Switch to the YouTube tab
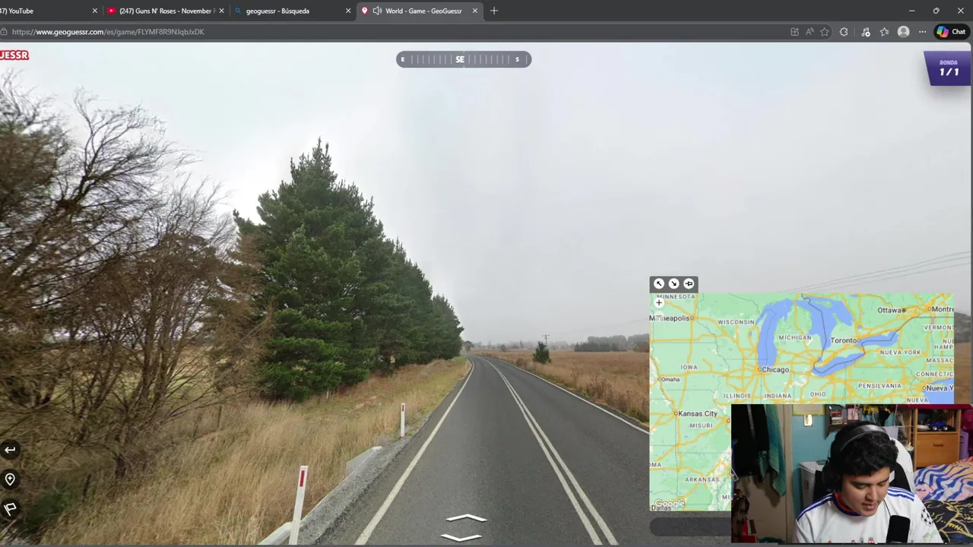 point(46,11)
